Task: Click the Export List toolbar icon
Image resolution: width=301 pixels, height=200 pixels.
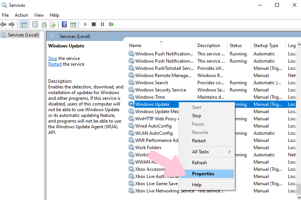Action: 53,24
